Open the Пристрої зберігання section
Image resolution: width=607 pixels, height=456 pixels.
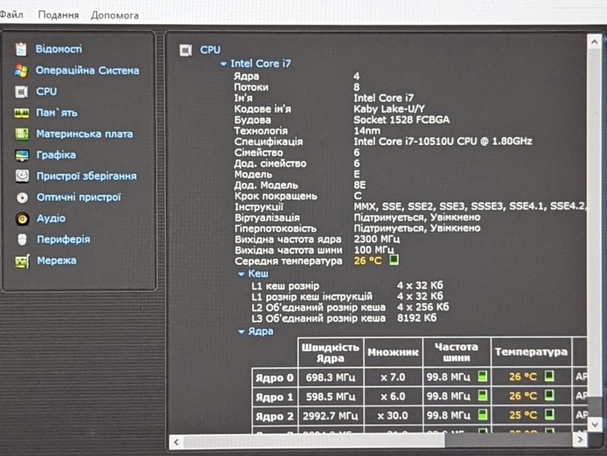click(87, 176)
